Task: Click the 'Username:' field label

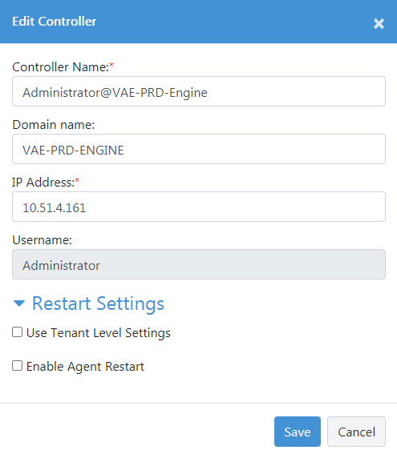Action: click(43, 240)
